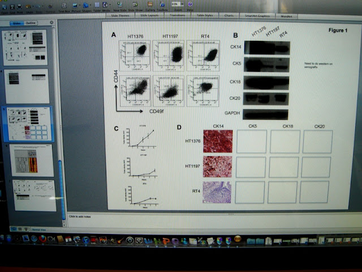This screenshot has width=362, height=272.
Task: Switch to Normal View button at bottom
Action: pyautogui.click(x=14, y=229)
